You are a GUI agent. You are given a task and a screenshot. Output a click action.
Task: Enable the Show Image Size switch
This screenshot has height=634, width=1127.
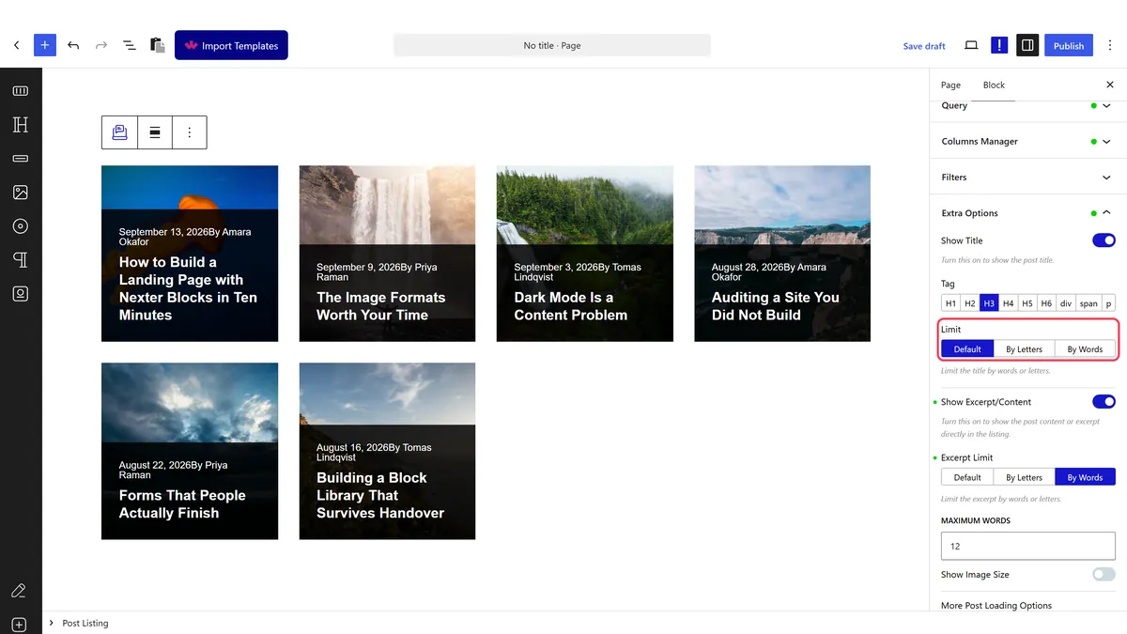click(1104, 575)
